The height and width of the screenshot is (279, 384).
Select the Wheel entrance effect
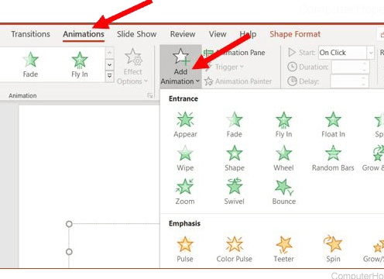(283, 158)
